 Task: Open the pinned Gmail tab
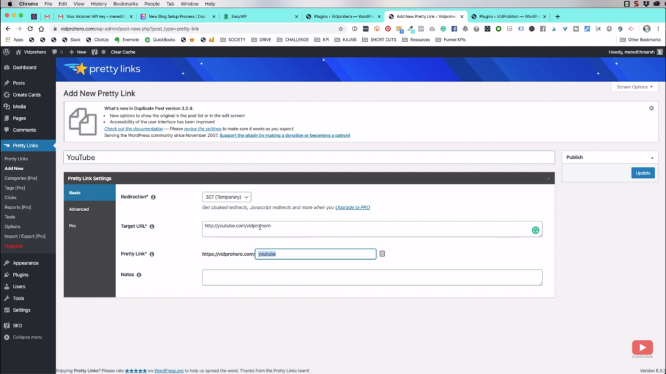click(x=47, y=16)
